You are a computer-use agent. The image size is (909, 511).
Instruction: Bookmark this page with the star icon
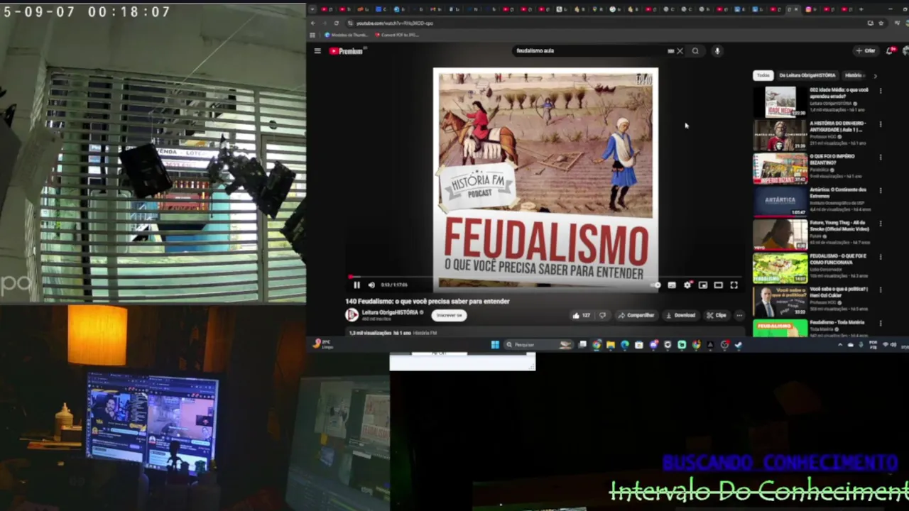point(881,23)
